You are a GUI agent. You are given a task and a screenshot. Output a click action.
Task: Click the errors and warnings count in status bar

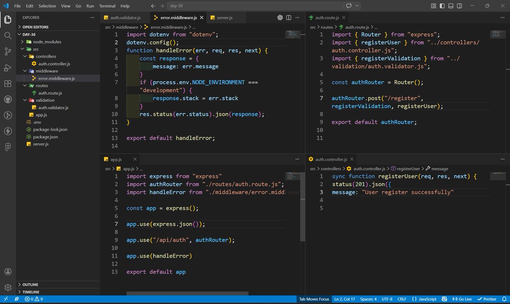click(x=34, y=299)
